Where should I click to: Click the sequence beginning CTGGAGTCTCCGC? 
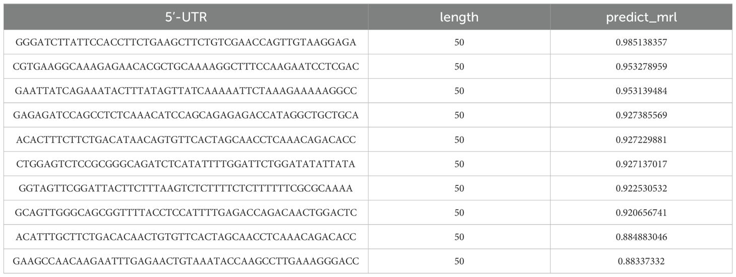point(186,164)
